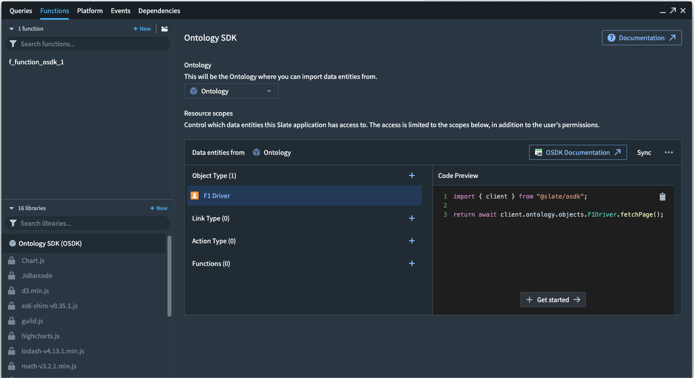Click the libraries list scrollbar
Image resolution: width=694 pixels, height=378 pixels.
tap(169, 276)
